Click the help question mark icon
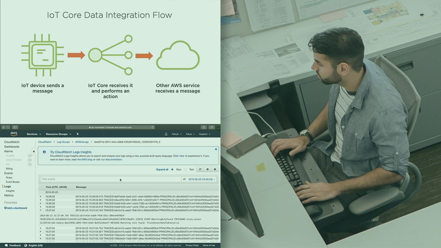Viewport: 441px width, 248px height. click(215, 169)
